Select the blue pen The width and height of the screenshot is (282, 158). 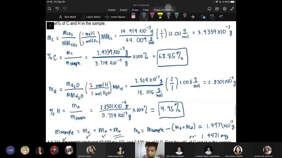[x=144, y=16]
